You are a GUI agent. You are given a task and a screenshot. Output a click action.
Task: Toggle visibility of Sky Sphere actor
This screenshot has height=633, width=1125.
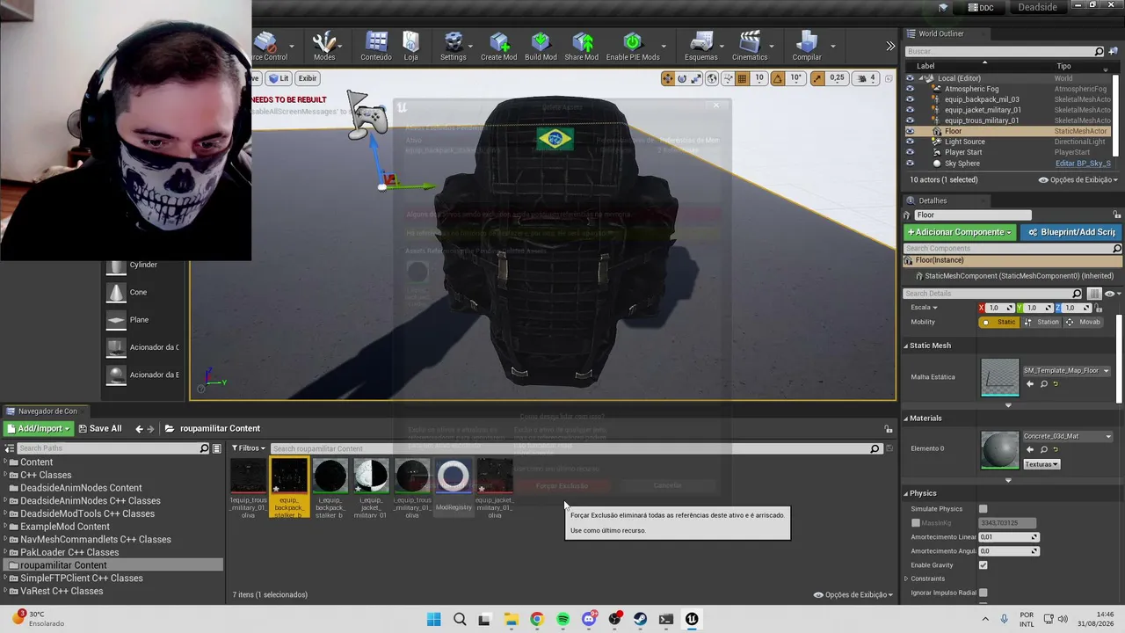click(x=910, y=164)
